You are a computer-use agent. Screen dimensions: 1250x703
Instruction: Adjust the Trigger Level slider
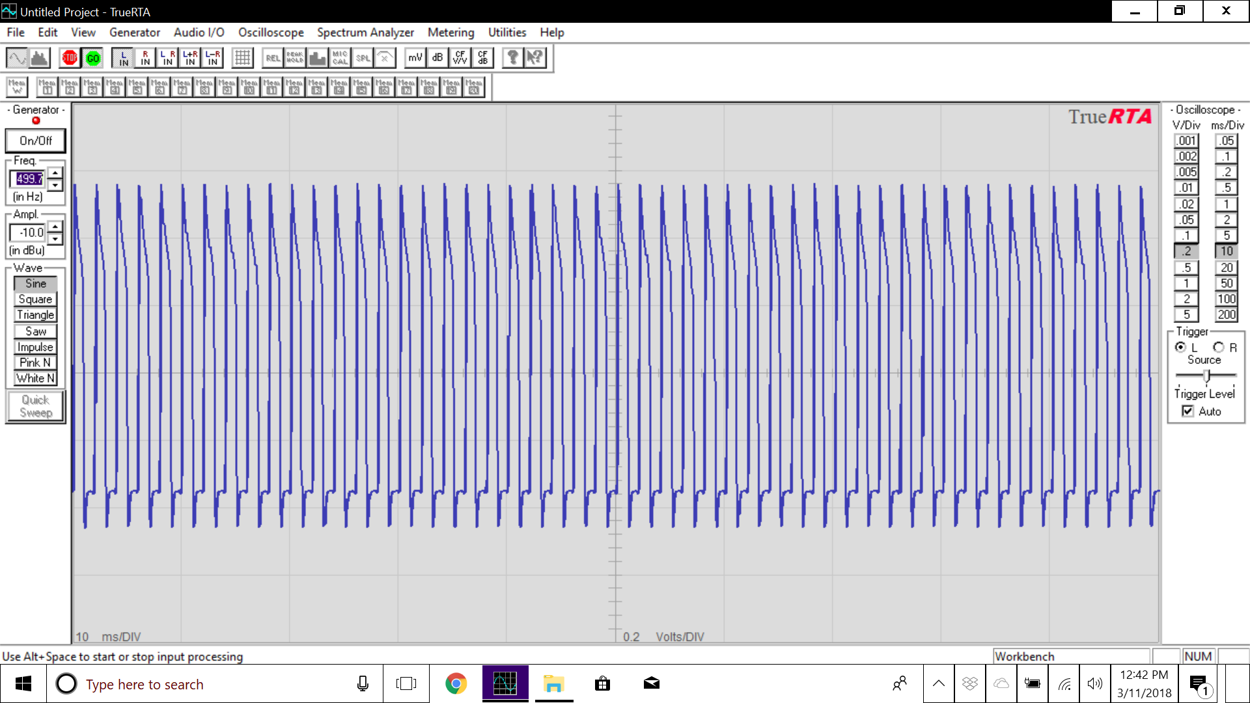pos(1206,376)
